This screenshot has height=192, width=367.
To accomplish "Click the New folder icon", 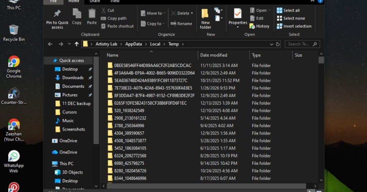I will pyautogui.click(x=205, y=14).
